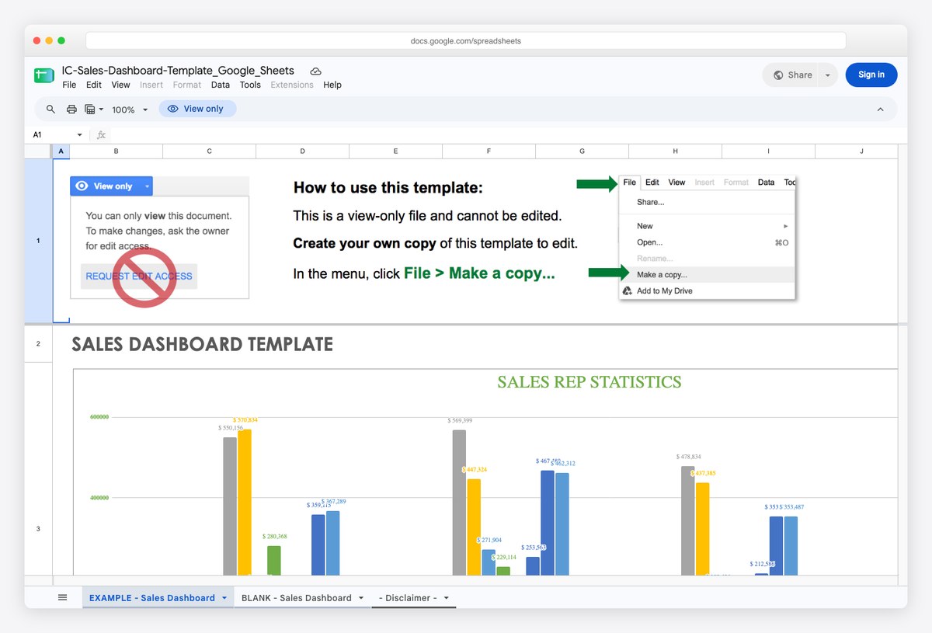The width and height of the screenshot is (932, 633).
Task: Open the Help menu
Action: [332, 85]
